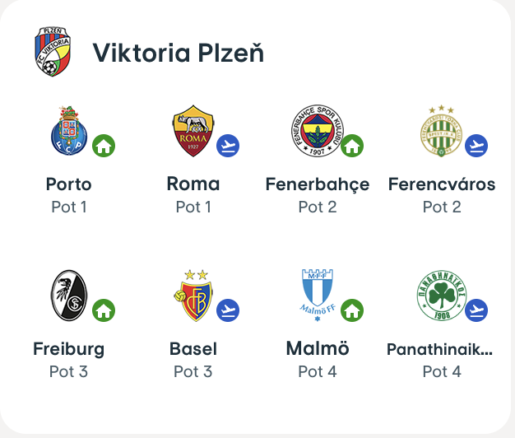Click the Roma club crest
Screen dimensions: 515x438
193,132
